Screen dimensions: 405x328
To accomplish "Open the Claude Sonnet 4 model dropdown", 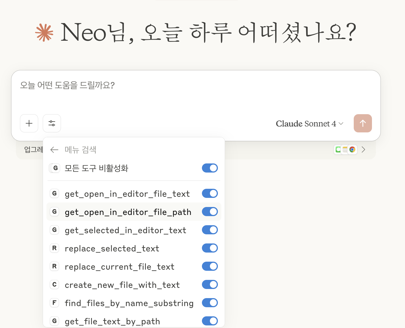I will pos(310,124).
